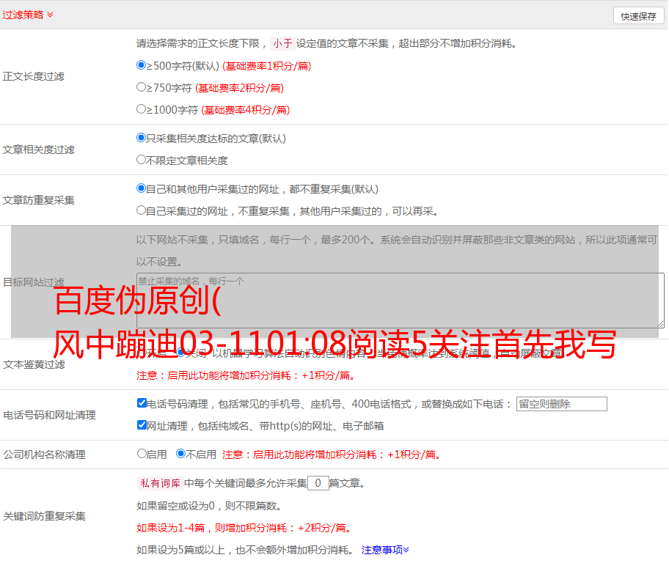Click the red 如果设为1-4篇 cost warning
The image size is (669, 563).
click(244, 528)
